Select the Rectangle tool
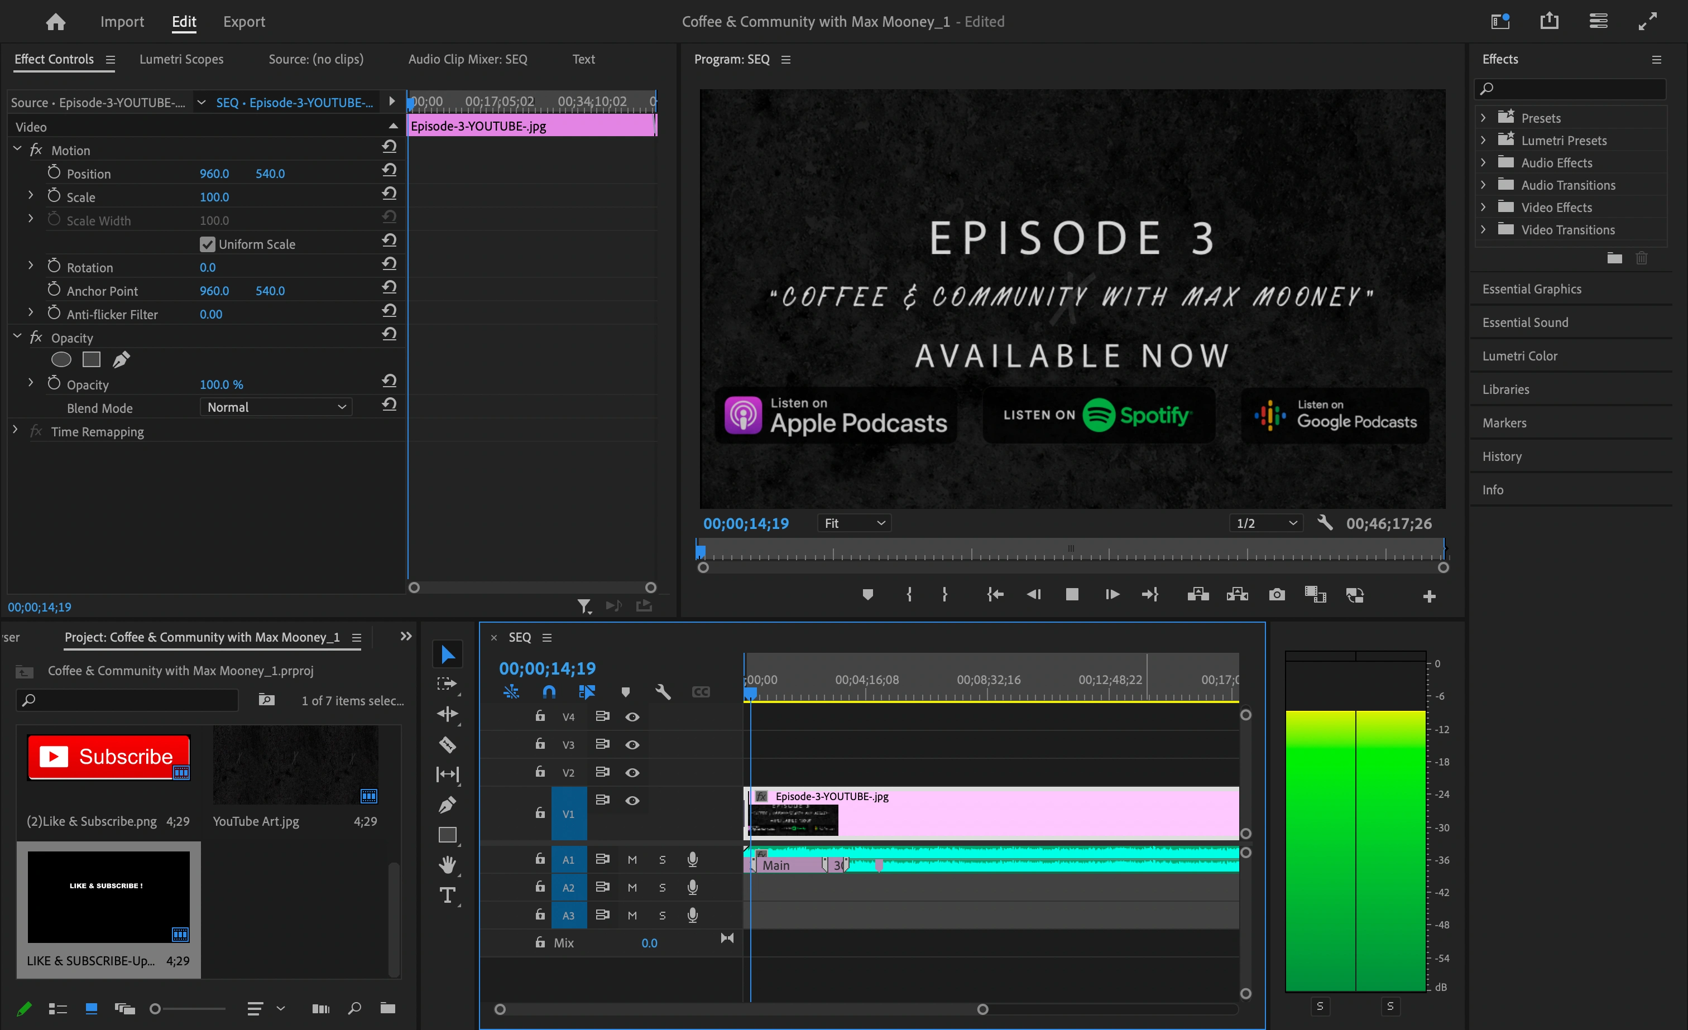The height and width of the screenshot is (1030, 1688). tap(447, 835)
